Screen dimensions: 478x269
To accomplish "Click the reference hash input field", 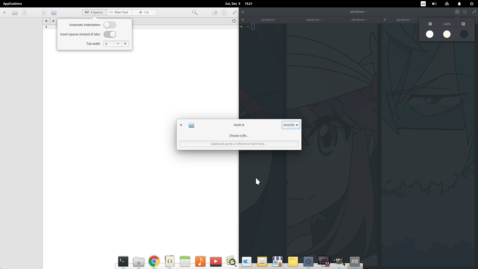I will tap(239, 144).
